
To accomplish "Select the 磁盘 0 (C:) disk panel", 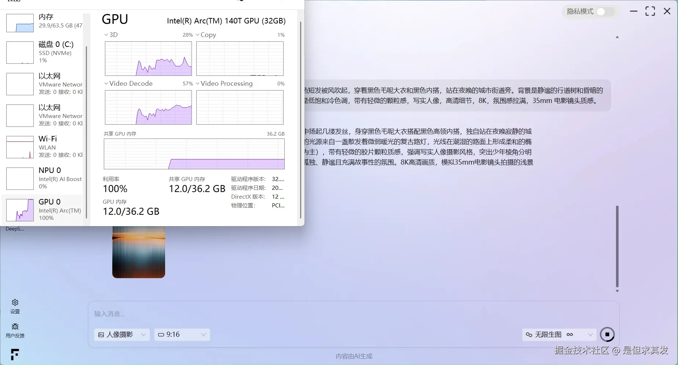I will pos(44,52).
